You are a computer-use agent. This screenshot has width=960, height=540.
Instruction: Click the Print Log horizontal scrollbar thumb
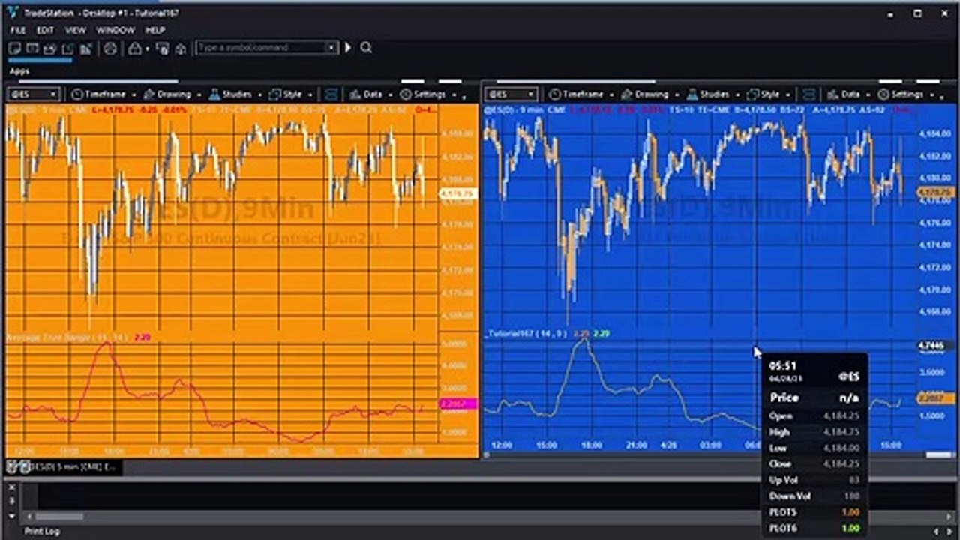[x=58, y=516]
